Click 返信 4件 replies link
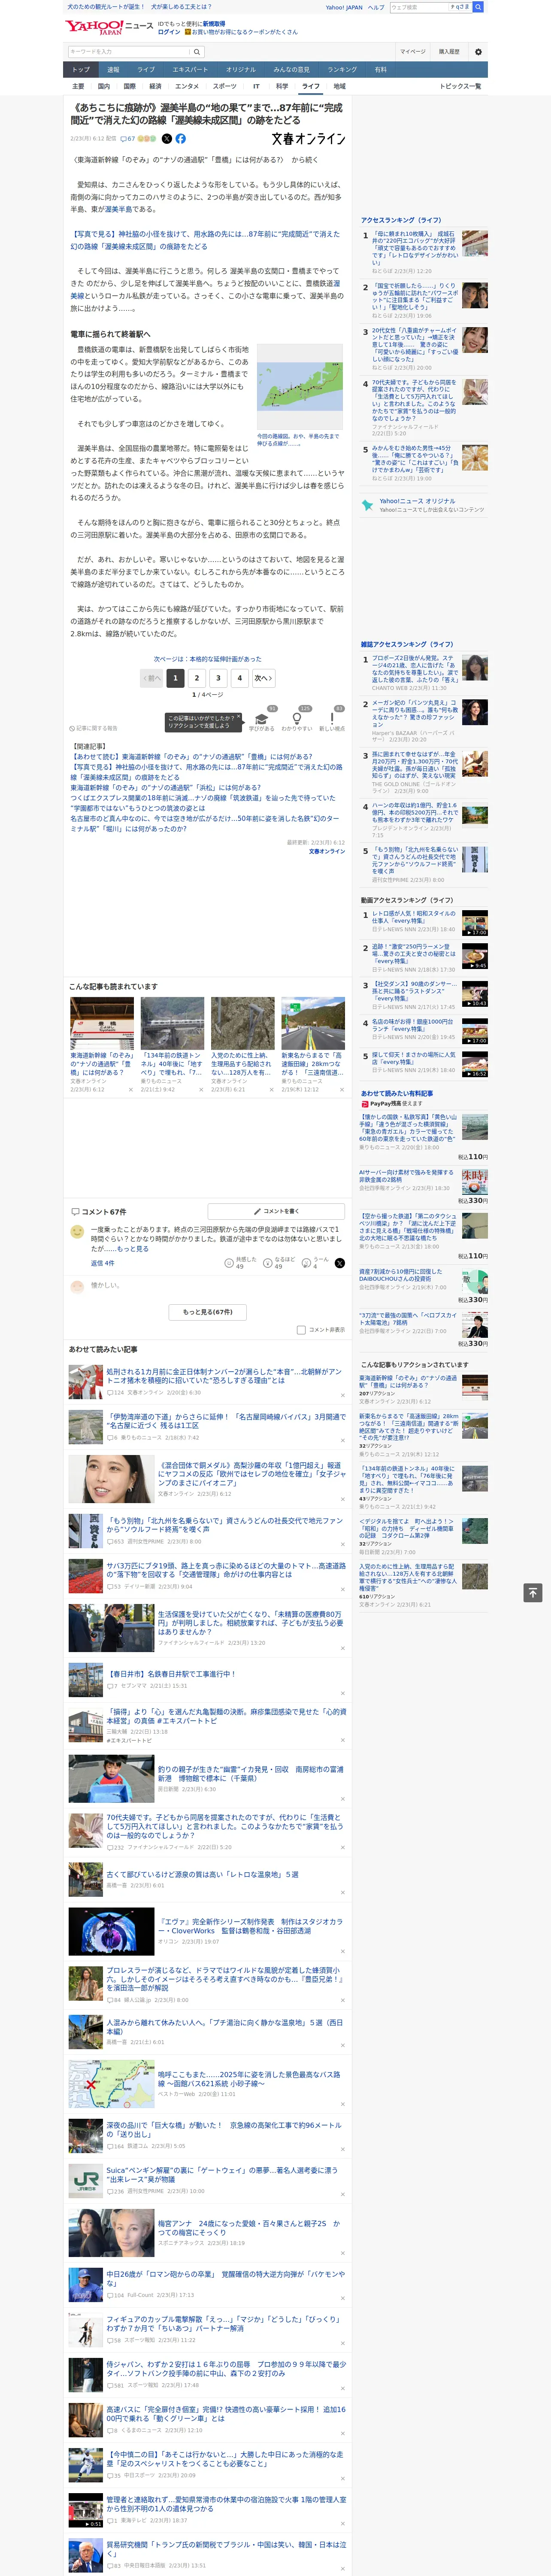Viewport: 551px width, 2576px height. point(103,1263)
